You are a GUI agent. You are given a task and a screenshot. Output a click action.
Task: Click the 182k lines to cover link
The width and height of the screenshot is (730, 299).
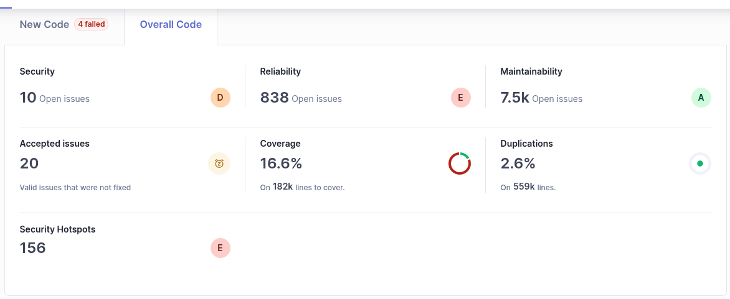pyautogui.click(x=283, y=186)
